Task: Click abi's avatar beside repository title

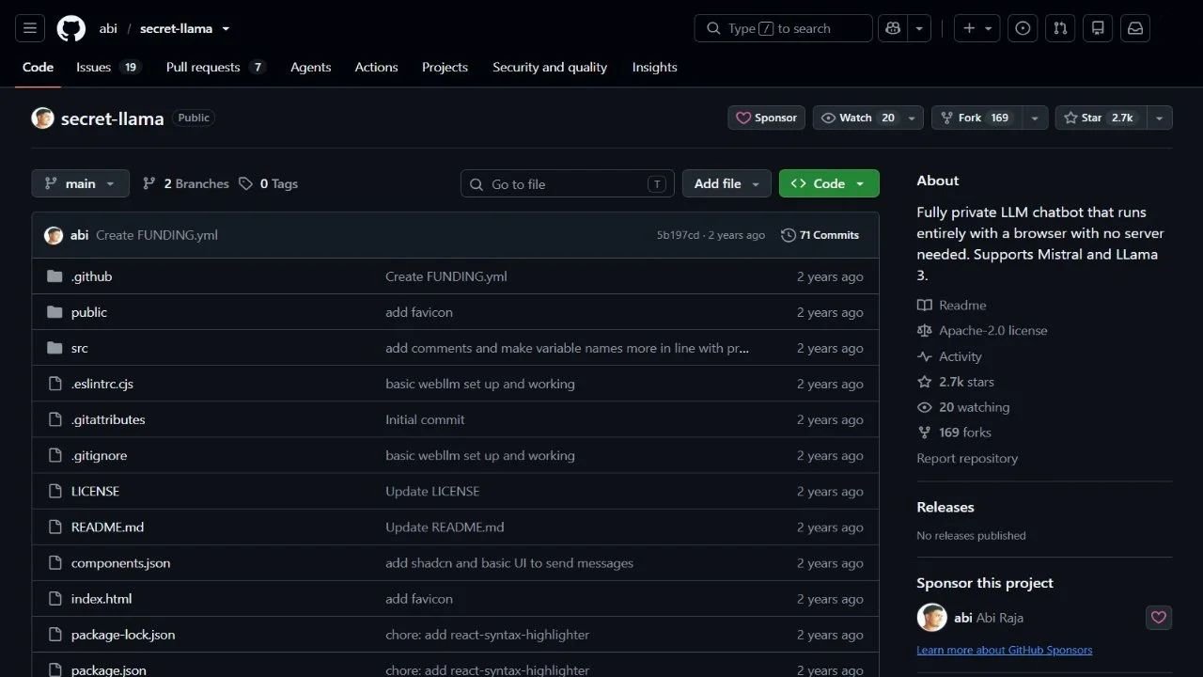Action: coord(42,118)
